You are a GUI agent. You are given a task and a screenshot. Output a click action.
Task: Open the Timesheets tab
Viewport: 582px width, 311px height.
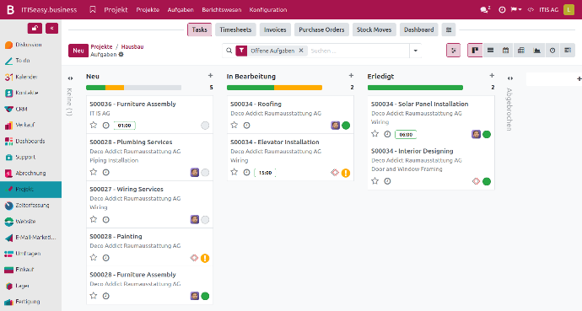[x=235, y=29]
